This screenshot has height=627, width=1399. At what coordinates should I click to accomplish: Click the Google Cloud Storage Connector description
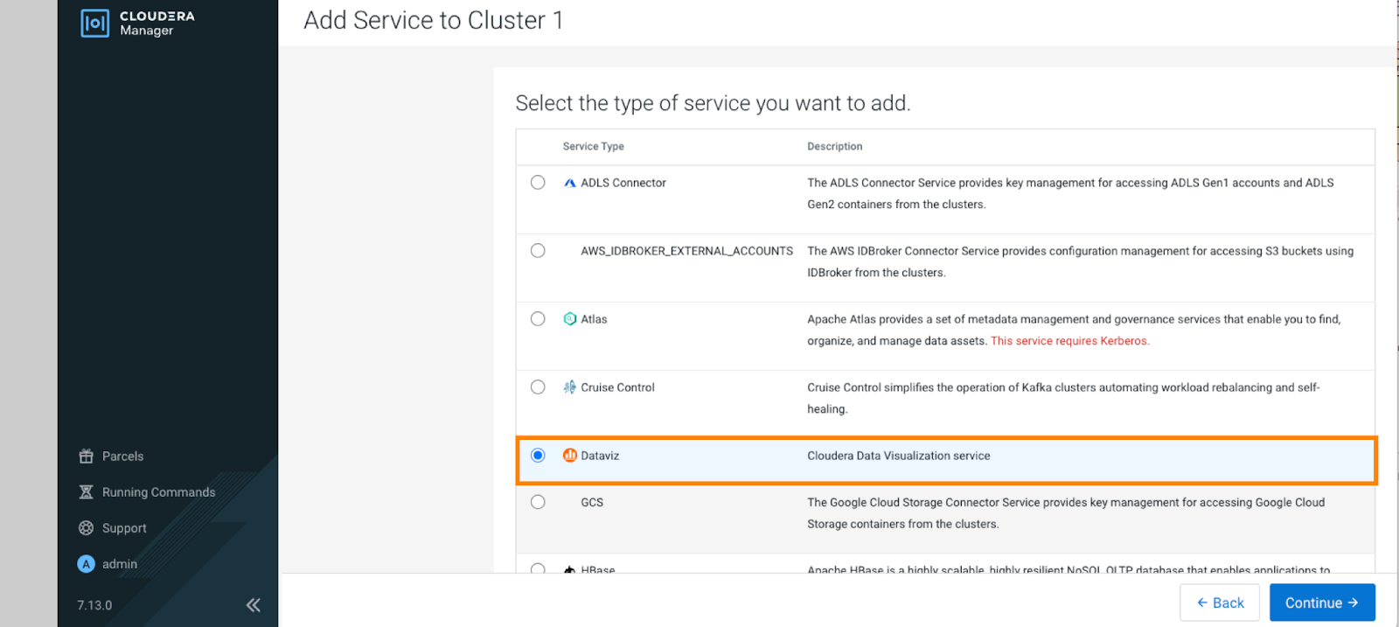tap(1066, 513)
